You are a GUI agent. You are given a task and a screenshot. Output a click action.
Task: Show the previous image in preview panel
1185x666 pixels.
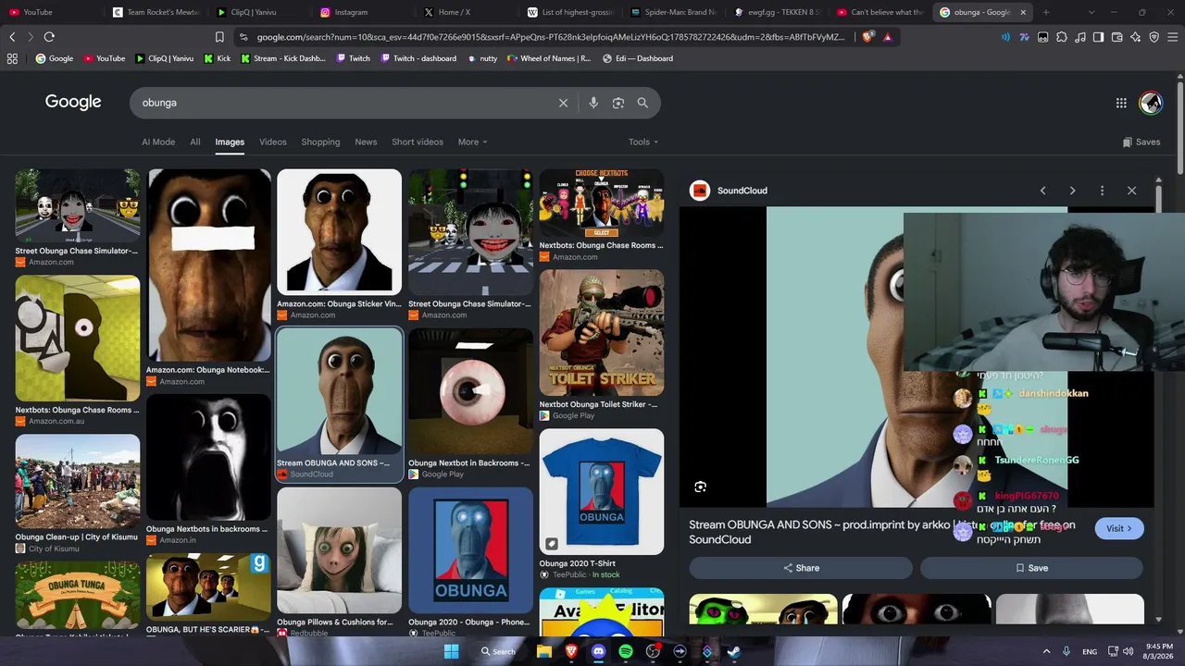click(x=1042, y=191)
